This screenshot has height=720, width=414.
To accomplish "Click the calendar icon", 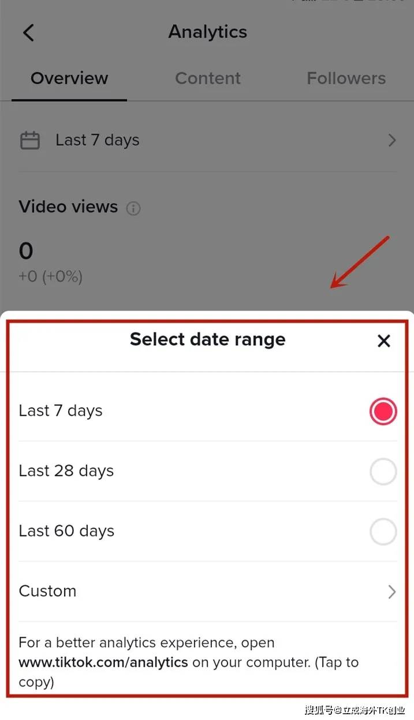I will click(30, 141).
